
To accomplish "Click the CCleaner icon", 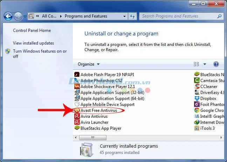I will tap(197, 86).
